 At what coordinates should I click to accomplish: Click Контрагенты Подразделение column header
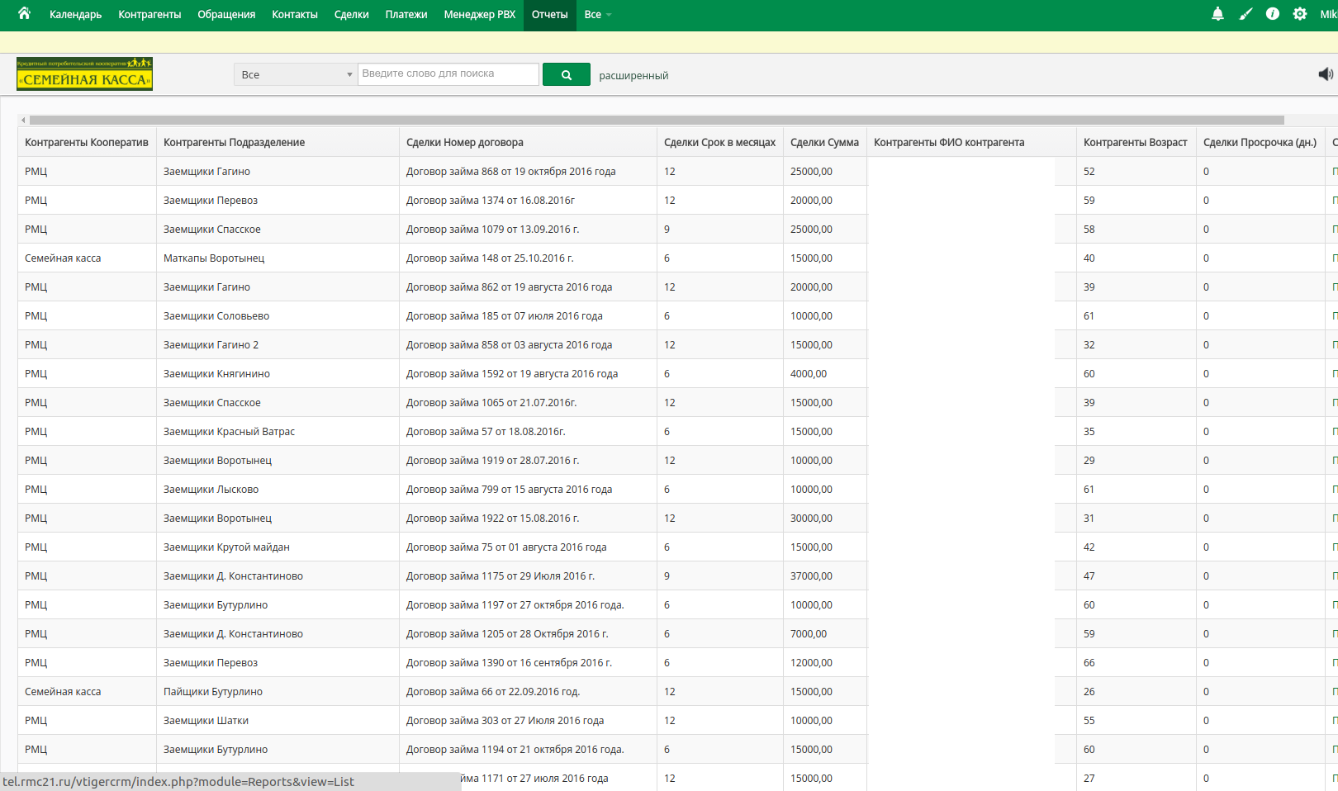278,142
